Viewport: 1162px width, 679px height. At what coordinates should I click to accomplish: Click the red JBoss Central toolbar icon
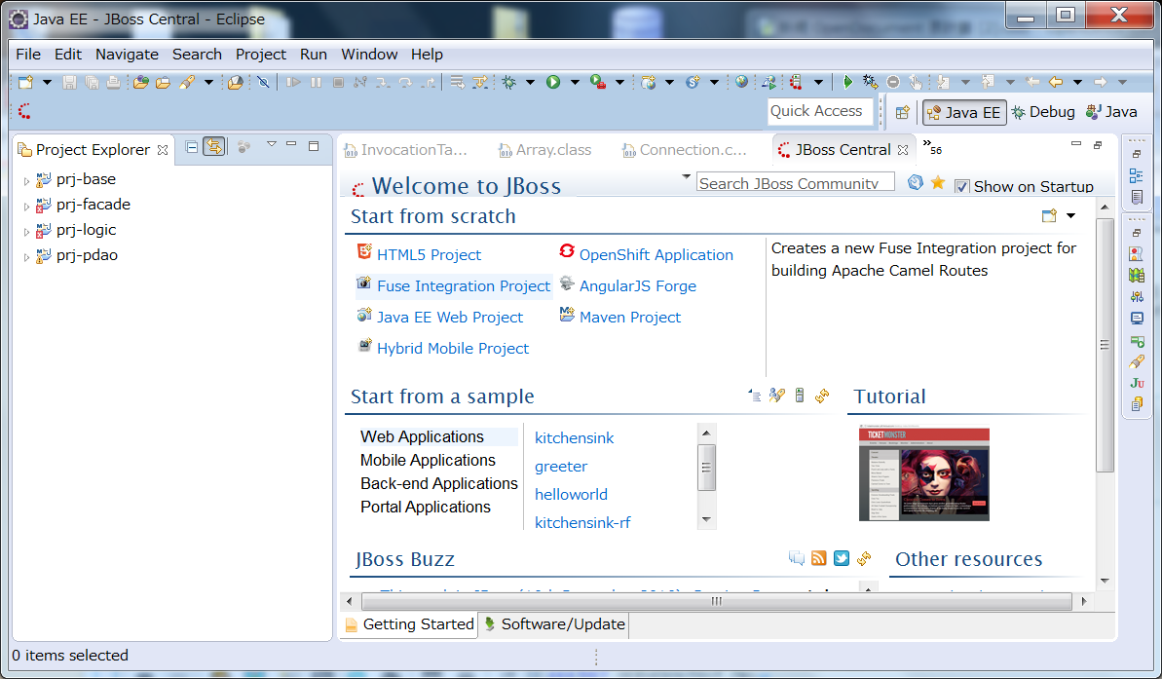[24, 111]
